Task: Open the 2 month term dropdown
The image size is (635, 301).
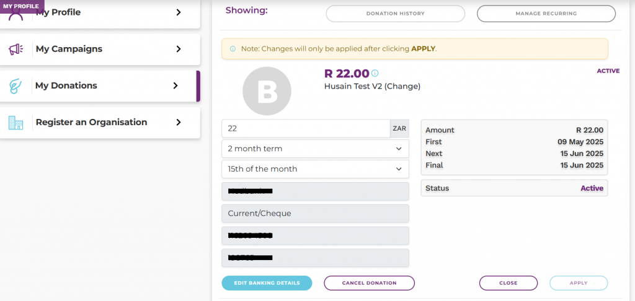Action: 316,149
